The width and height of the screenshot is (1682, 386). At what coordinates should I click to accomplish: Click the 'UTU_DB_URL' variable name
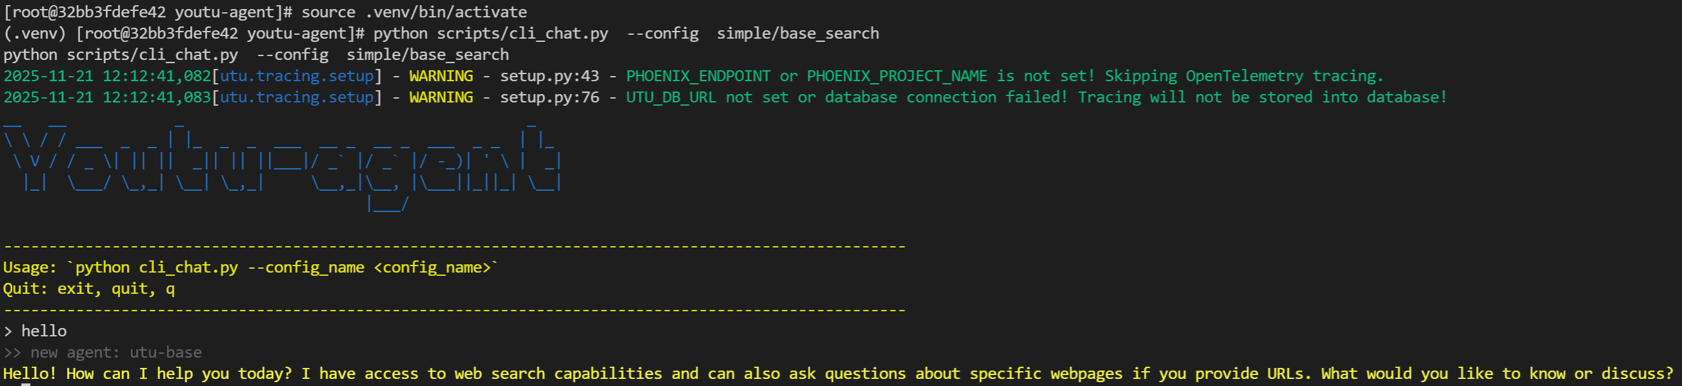[x=670, y=97]
